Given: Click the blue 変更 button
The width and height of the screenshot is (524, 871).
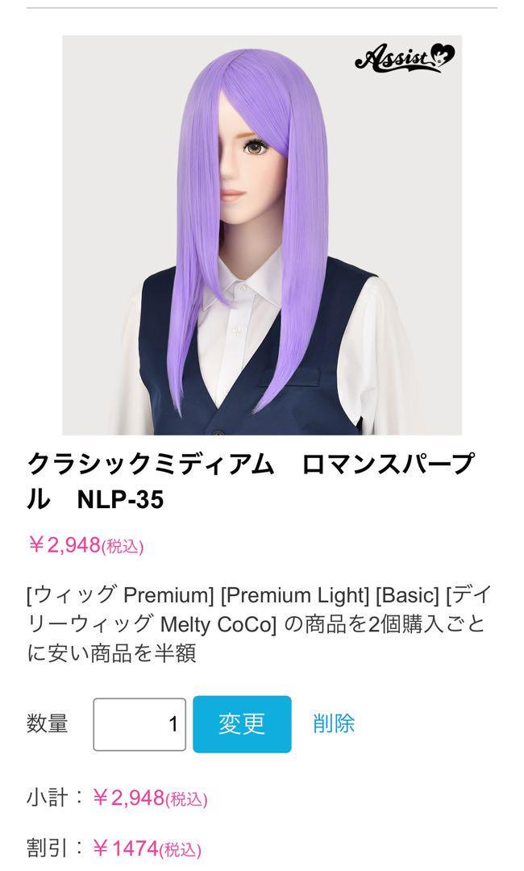Looking at the screenshot, I should coord(242,724).
